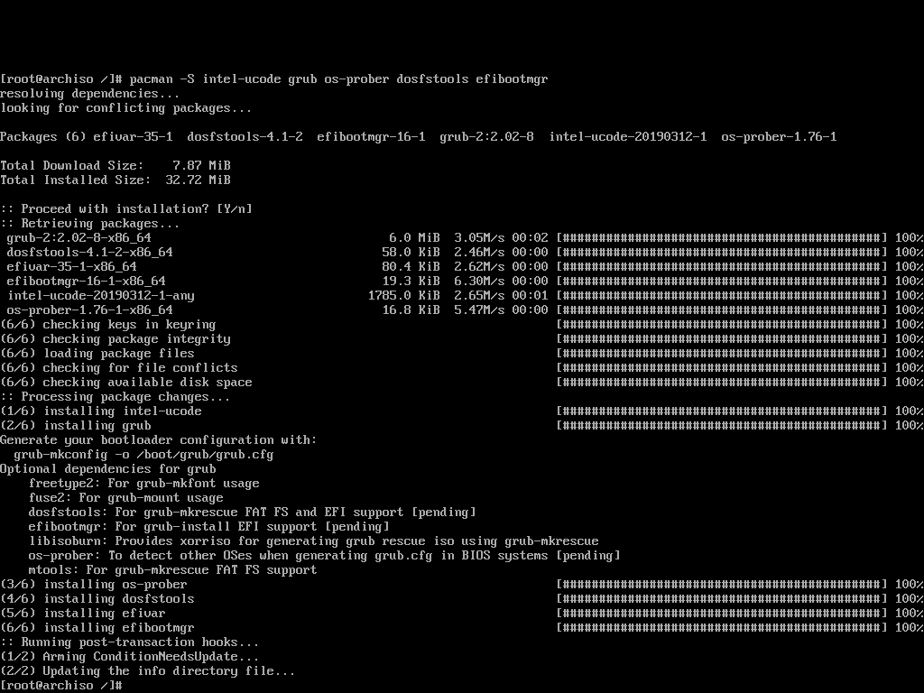Click dosfstools-4.1-2 in the Packages list

[x=245, y=137]
